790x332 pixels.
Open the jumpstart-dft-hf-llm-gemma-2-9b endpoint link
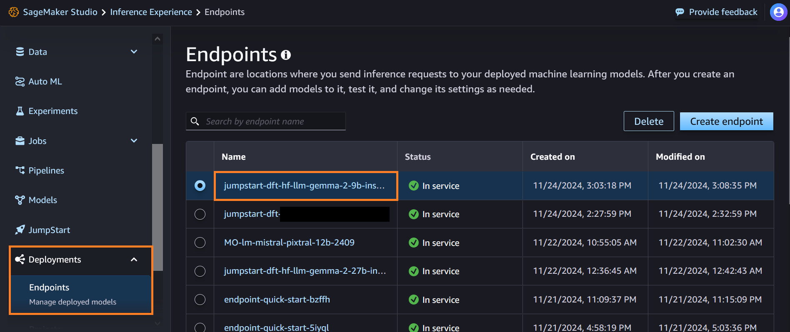[x=305, y=186]
